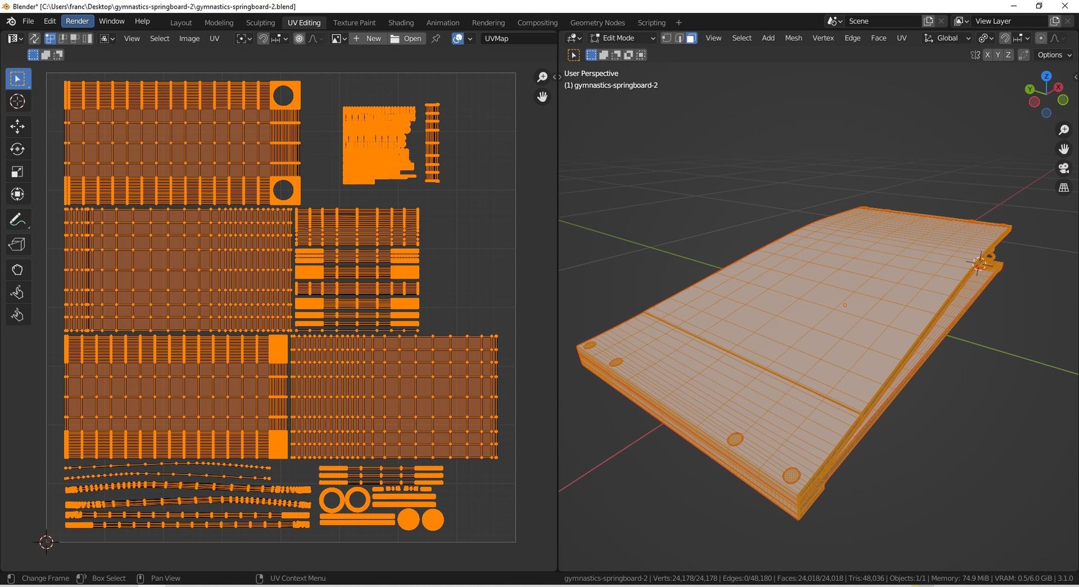
Task: Expand Global transform orientation dropdown
Action: [947, 38]
